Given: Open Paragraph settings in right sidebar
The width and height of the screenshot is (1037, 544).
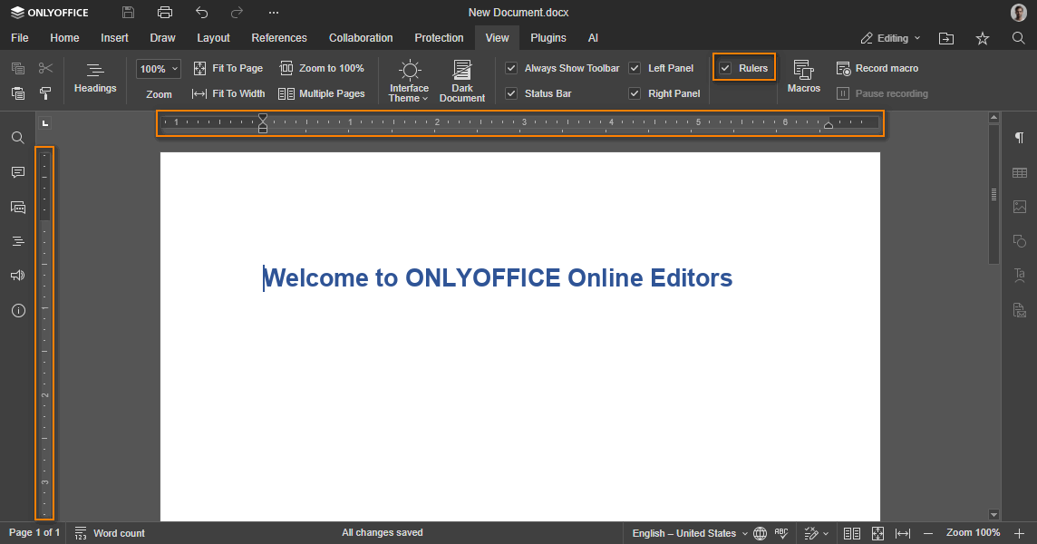Looking at the screenshot, I should (x=1019, y=138).
